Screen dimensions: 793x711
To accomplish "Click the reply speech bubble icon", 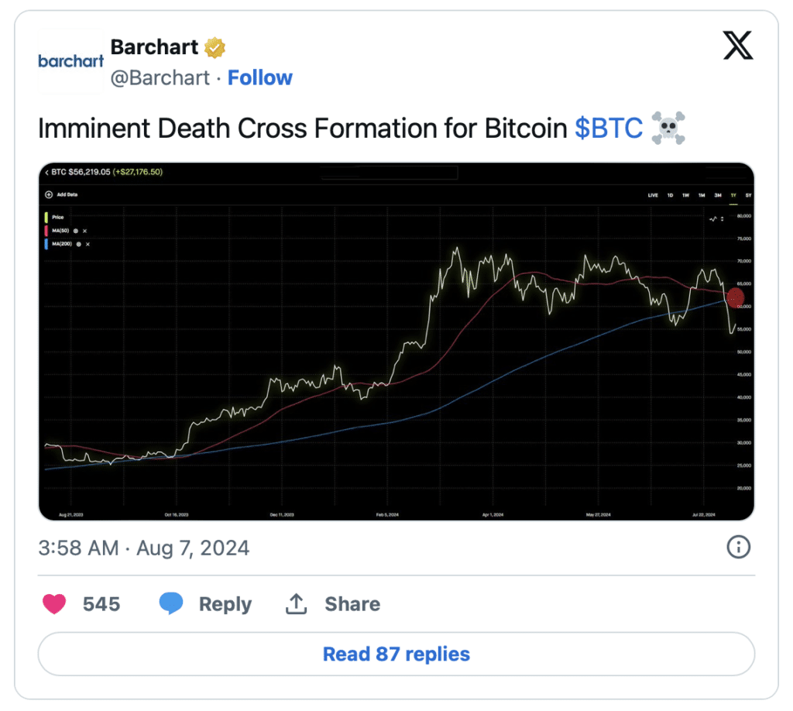I will pos(171,604).
